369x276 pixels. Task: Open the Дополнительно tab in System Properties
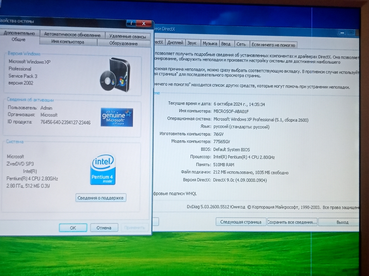(x=19, y=33)
